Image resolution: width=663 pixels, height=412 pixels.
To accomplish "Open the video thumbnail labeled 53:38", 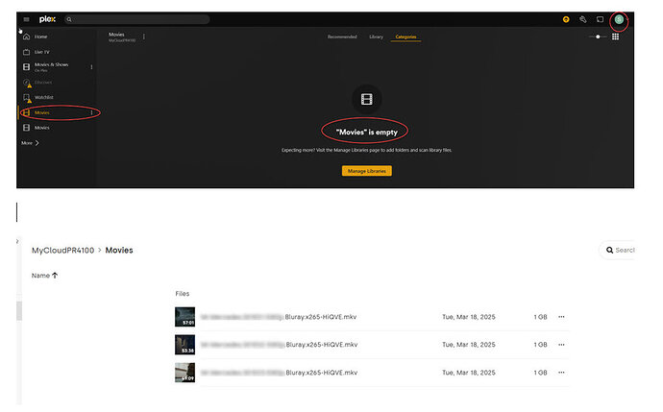I will pyautogui.click(x=184, y=345).
